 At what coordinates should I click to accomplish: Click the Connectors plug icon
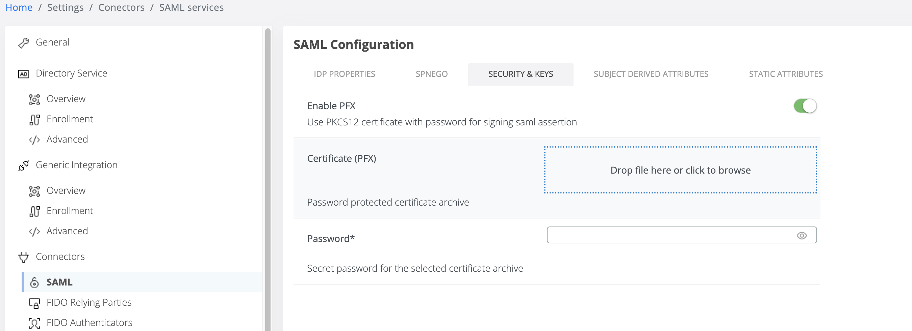24,257
